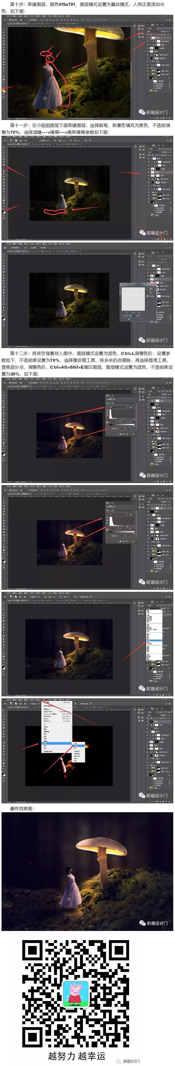Toggle the preview checkbox in Gaussian Blur dialog
Screen dimensions: 175x1067
coord(147,296)
